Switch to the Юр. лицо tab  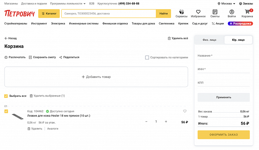[238, 40]
